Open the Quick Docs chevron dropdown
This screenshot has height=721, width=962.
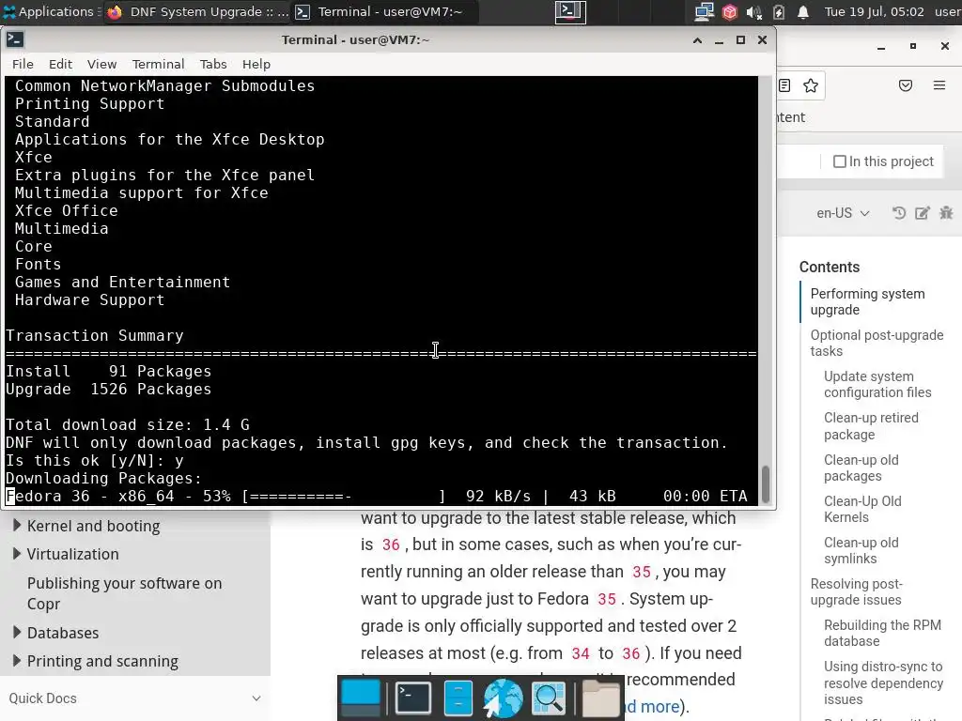(x=256, y=698)
